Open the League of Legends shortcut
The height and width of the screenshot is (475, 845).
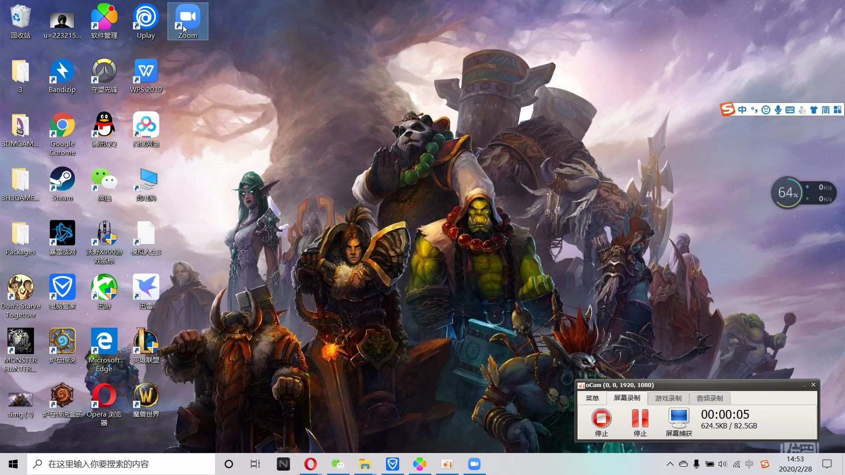point(146,346)
